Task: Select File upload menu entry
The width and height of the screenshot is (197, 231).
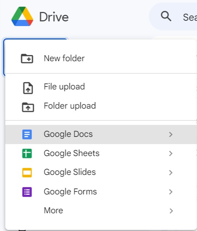Action: tap(101, 87)
